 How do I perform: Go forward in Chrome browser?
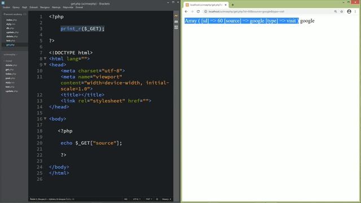click(x=192, y=11)
